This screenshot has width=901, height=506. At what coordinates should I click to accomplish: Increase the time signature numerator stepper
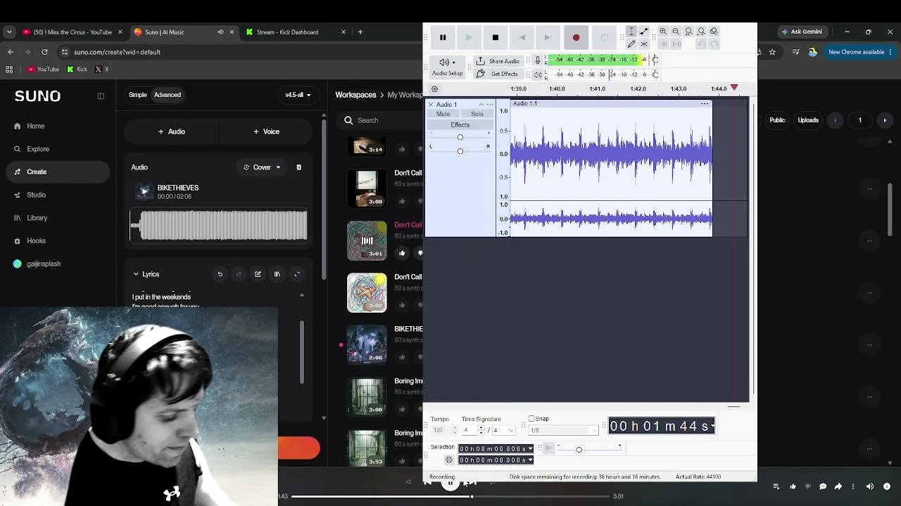click(481, 428)
